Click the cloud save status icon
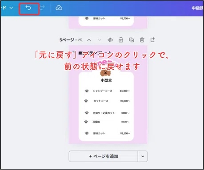Viewport: 204px width, 170px height. (x=59, y=8)
